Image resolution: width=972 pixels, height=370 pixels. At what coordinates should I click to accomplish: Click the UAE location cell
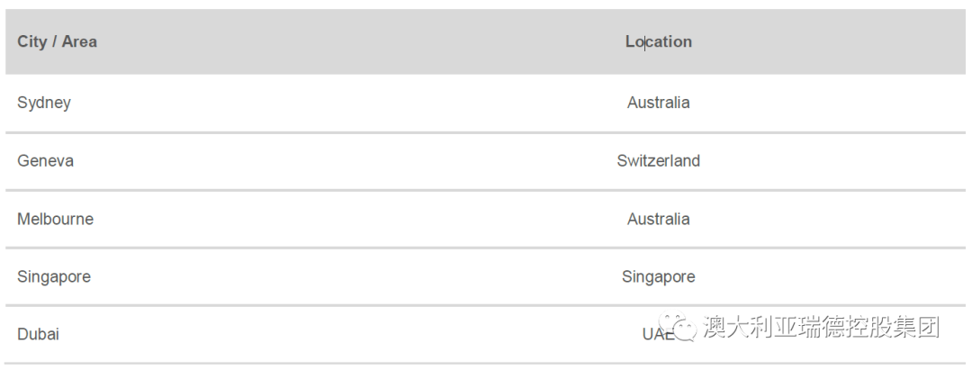656,334
